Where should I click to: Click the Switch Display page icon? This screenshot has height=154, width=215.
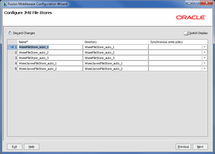coord(186,33)
